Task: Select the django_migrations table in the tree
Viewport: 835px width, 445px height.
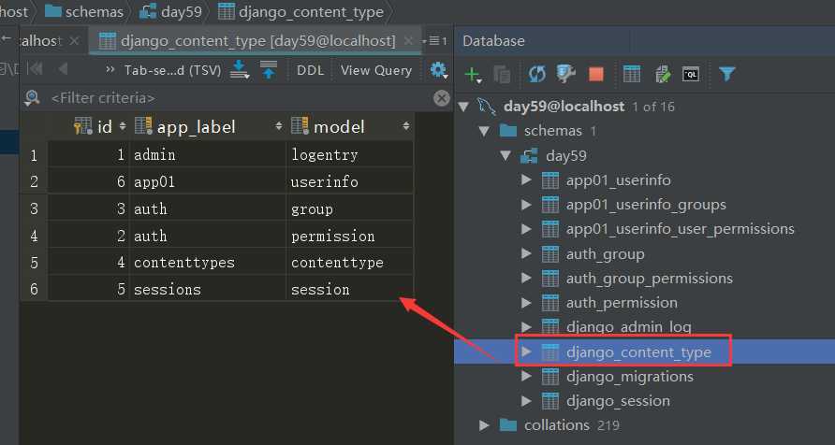Action: point(629,376)
